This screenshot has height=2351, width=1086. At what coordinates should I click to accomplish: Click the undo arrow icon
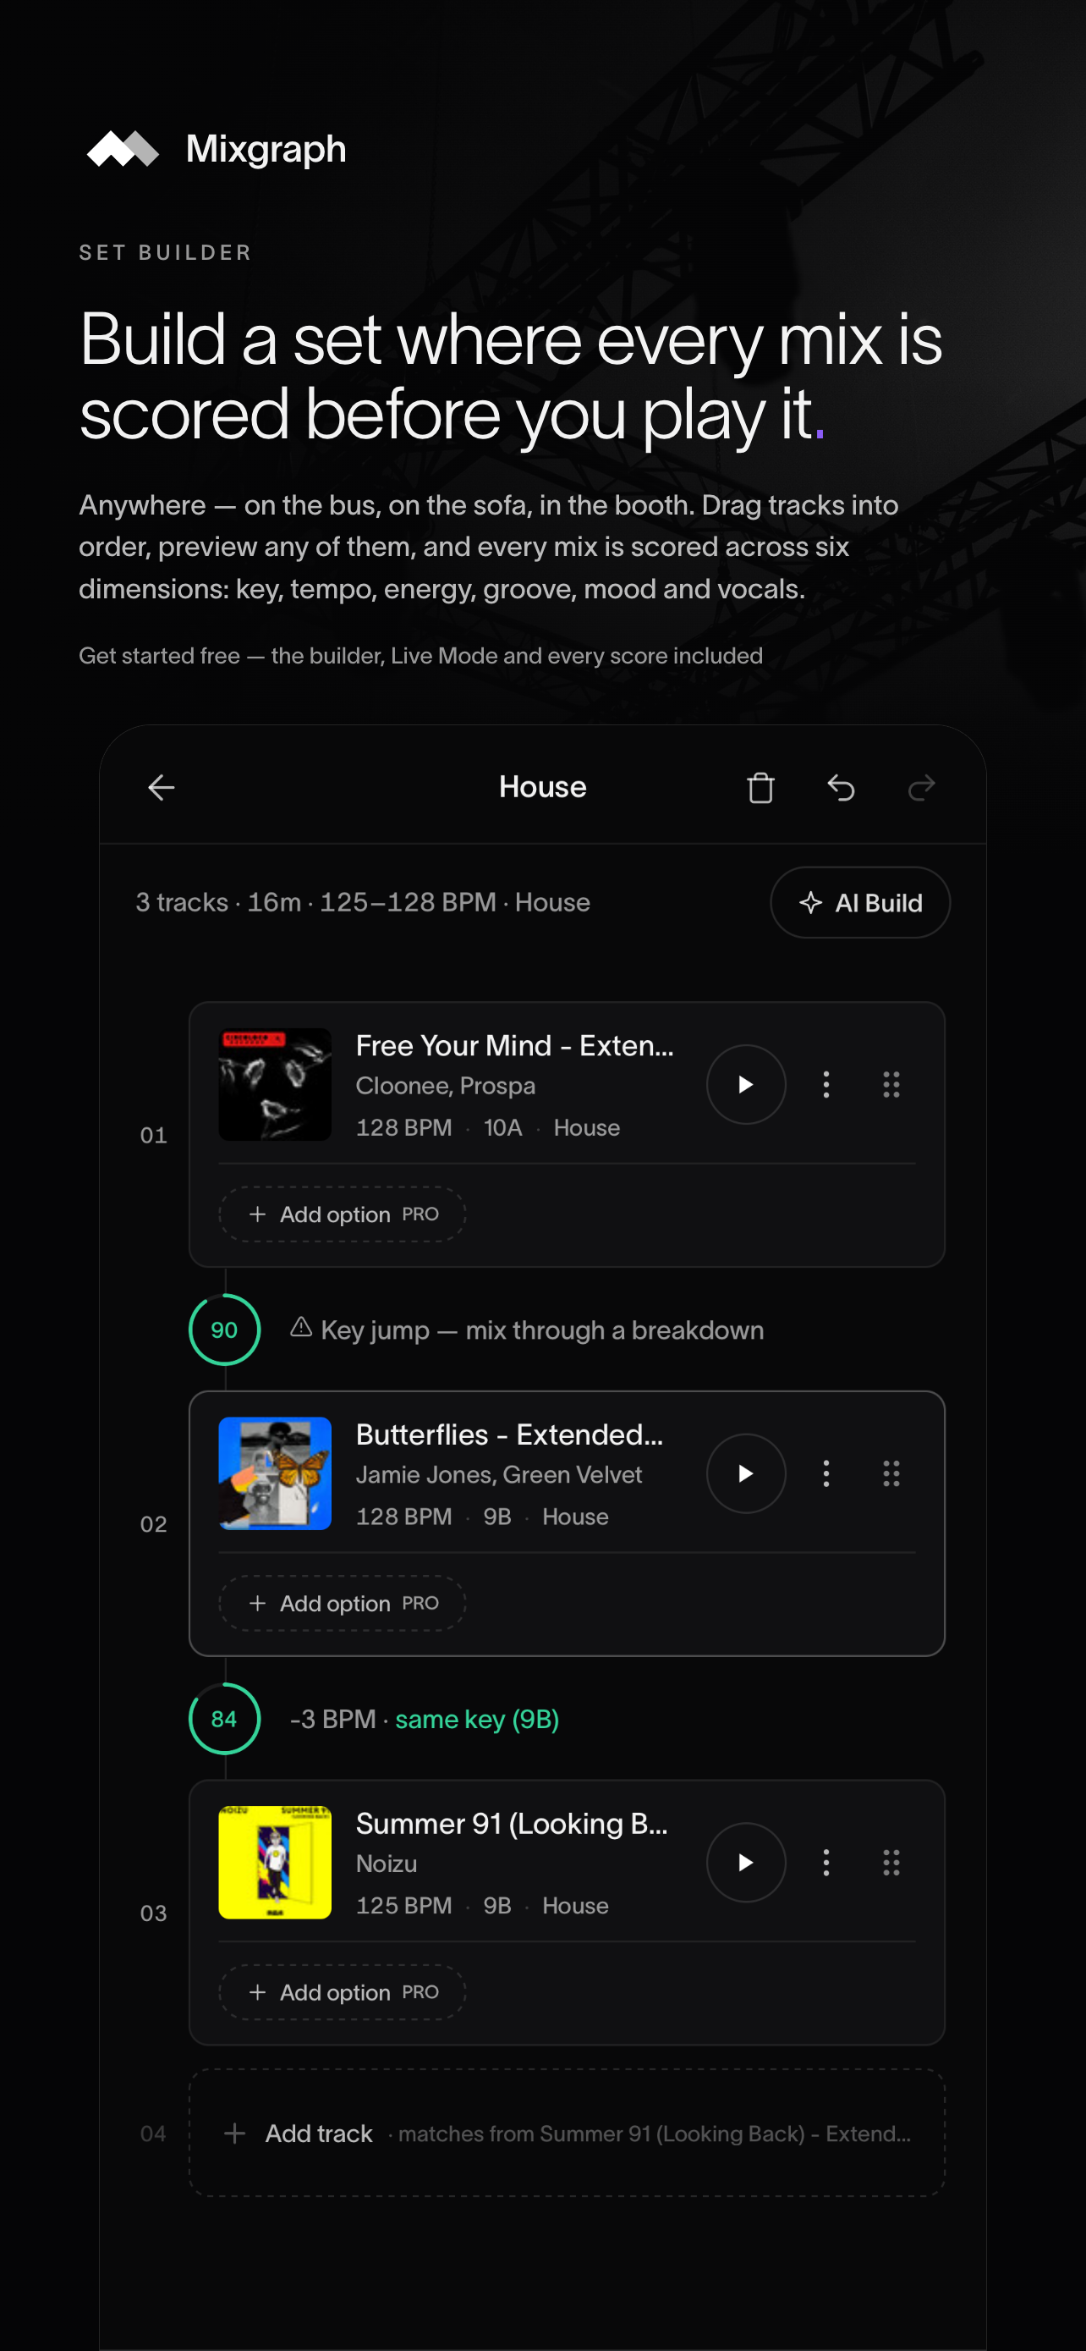click(x=841, y=787)
